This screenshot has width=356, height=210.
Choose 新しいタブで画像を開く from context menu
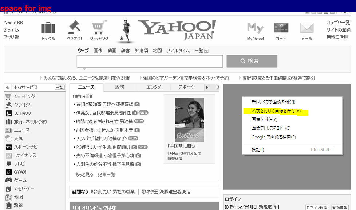(292, 102)
